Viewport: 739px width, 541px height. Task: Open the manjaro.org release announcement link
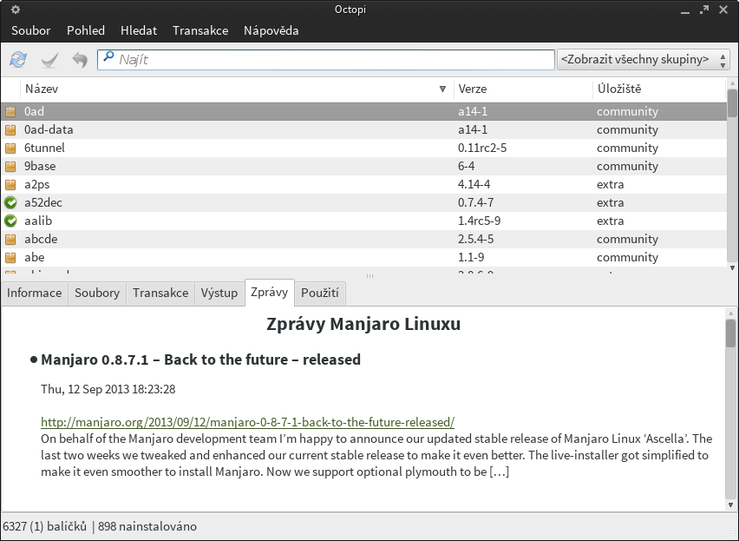[247, 422]
